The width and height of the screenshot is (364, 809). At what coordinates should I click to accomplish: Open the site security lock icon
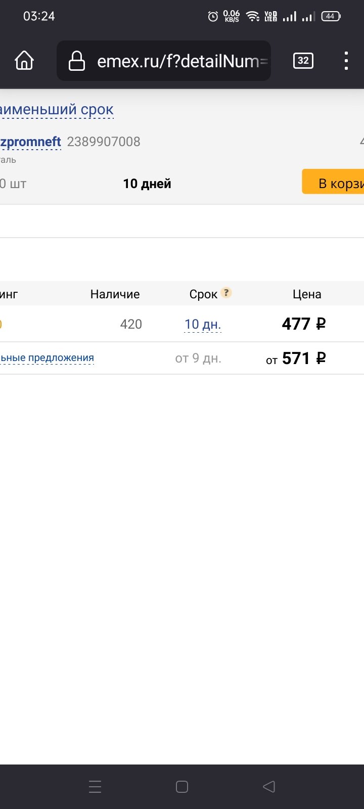(x=77, y=61)
